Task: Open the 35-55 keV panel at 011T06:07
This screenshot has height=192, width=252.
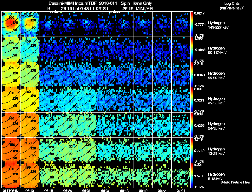Action: pyautogui.click(x=11, y=100)
